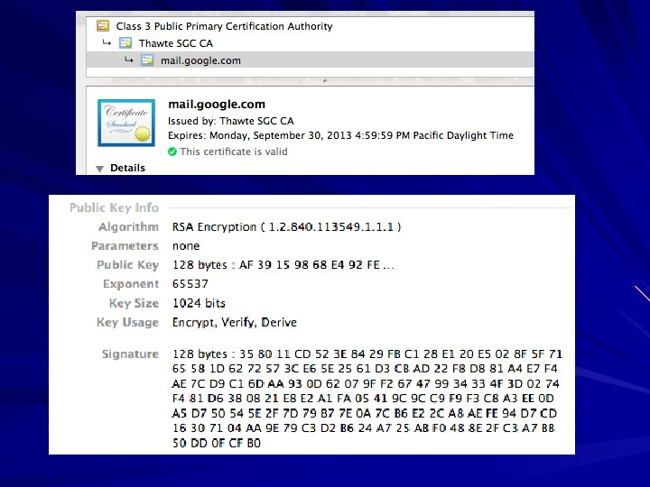Click 'This certificate is valid' text

pyautogui.click(x=234, y=152)
